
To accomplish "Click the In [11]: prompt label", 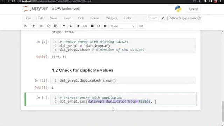I will point(42,80).
